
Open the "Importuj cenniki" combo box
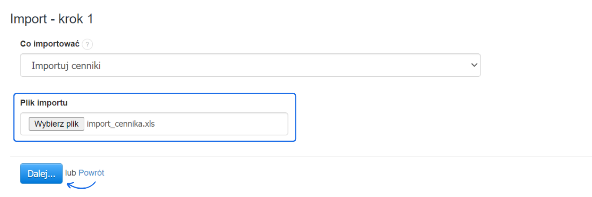pyautogui.click(x=250, y=66)
